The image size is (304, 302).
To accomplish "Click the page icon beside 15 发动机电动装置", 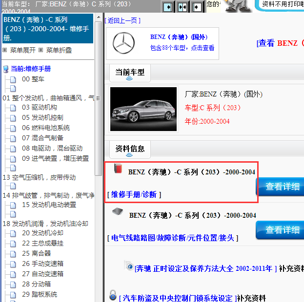I will 13,205.
